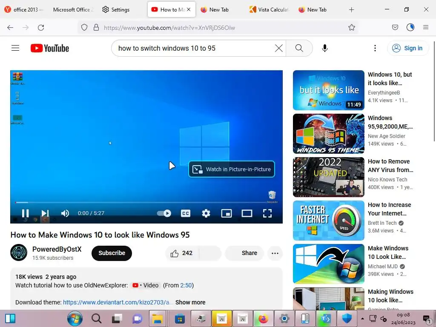The image size is (436, 327).
Task: Click Watch in Picture-in-Picture
Action: click(x=232, y=169)
